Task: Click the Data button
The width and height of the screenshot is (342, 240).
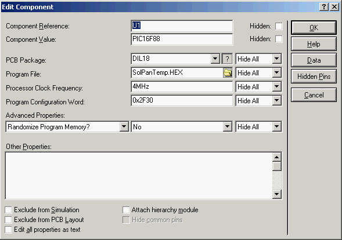Action: click(314, 60)
